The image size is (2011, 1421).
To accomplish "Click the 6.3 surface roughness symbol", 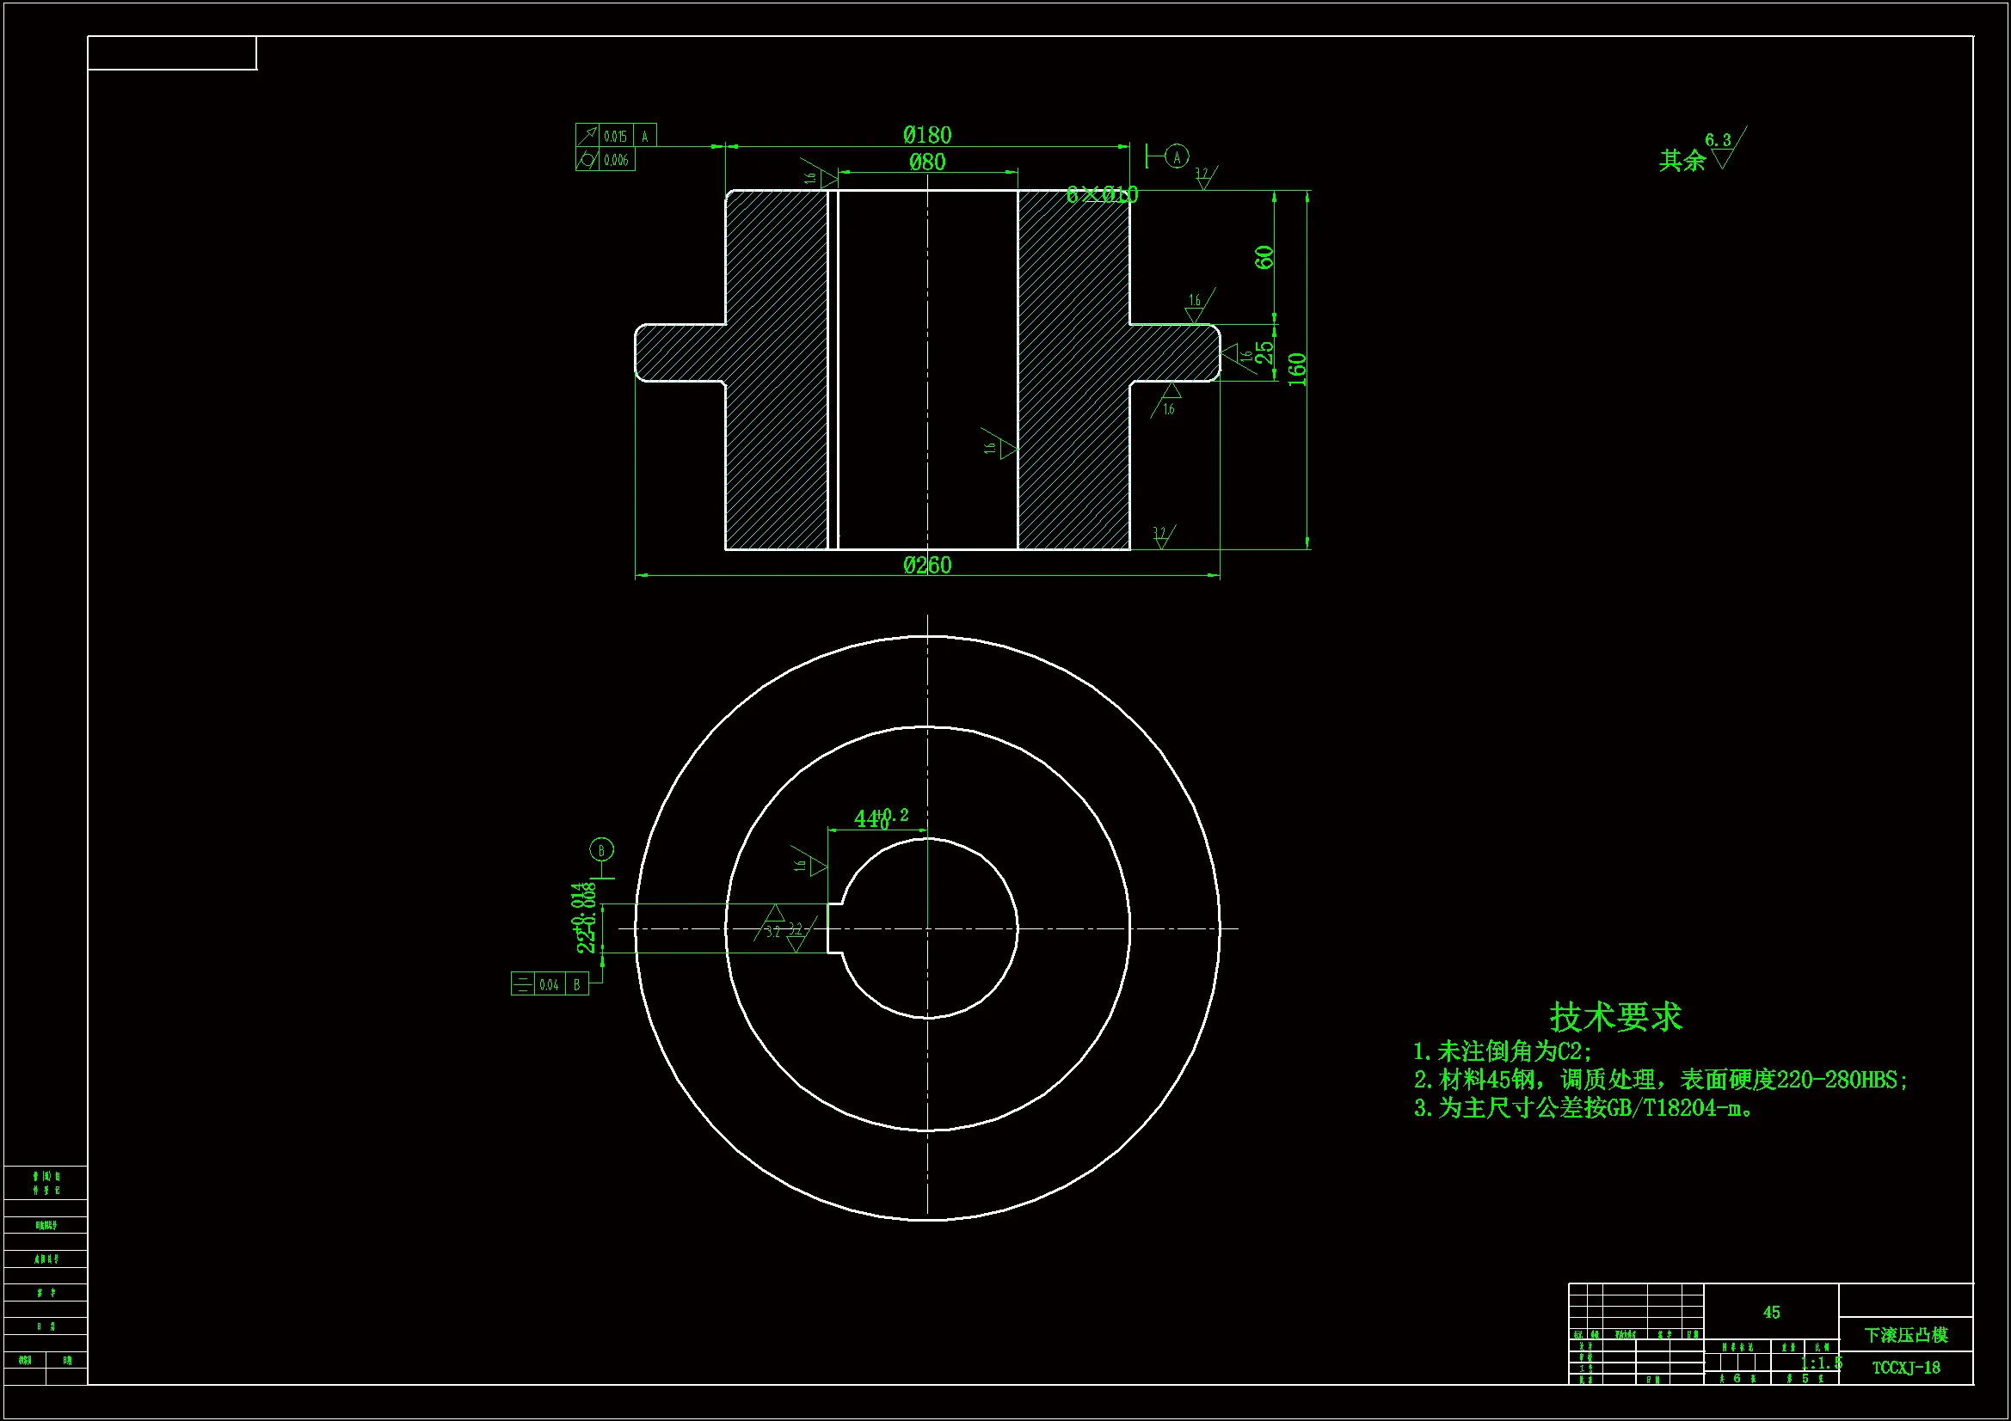I will click(x=1723, y=149).
